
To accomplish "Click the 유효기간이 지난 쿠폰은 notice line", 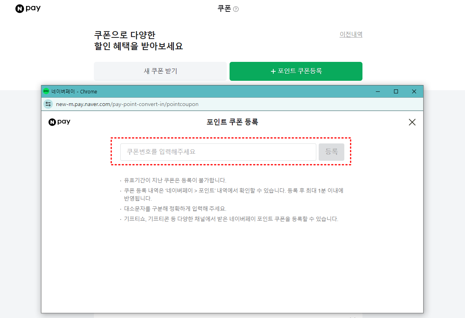I will coord(175,180).
